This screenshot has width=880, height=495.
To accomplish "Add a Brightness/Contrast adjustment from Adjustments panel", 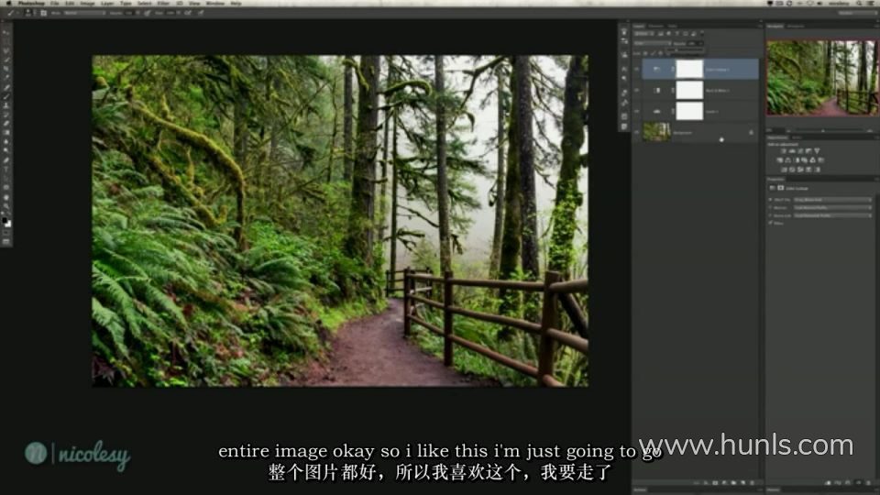I will tap(784, 151).
